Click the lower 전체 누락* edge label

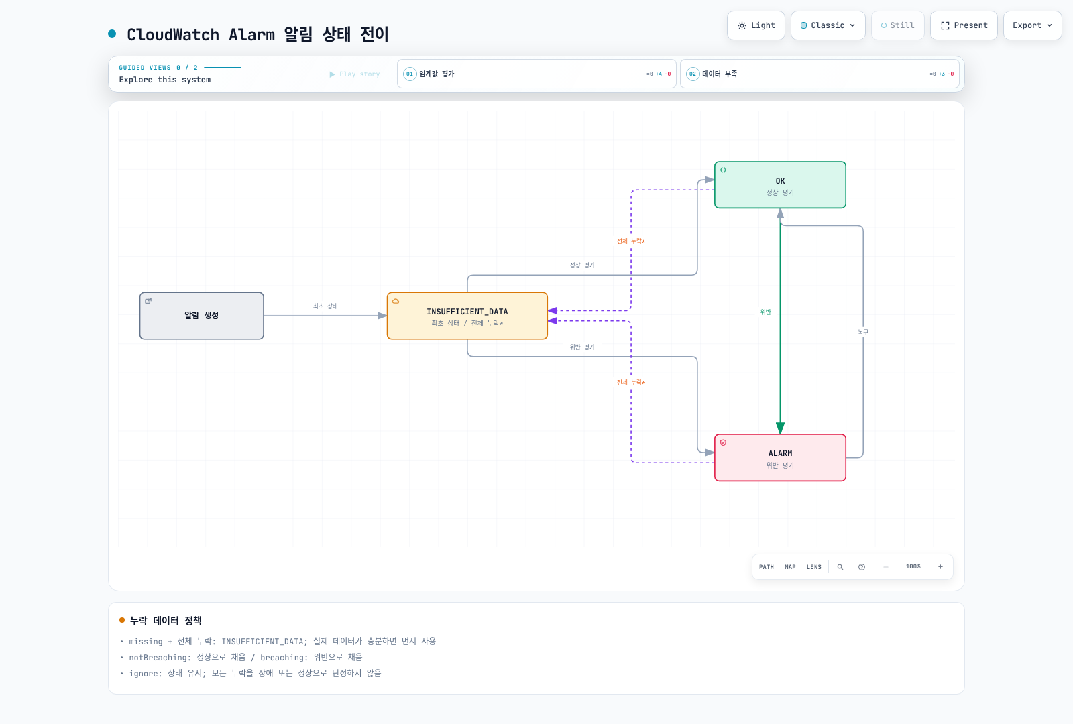click(631, 383)
